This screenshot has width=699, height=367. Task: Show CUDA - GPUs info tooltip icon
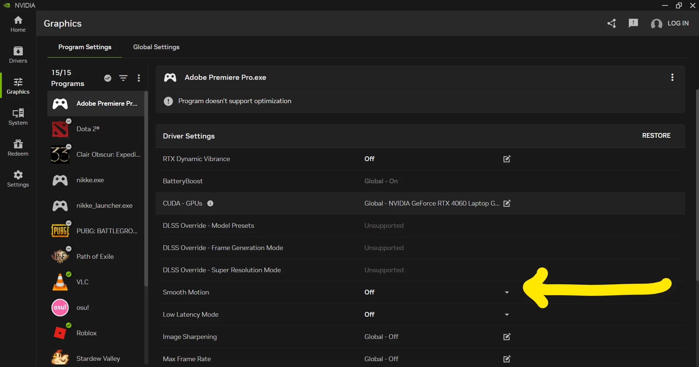pyautogui.click(x=210, y=203)
